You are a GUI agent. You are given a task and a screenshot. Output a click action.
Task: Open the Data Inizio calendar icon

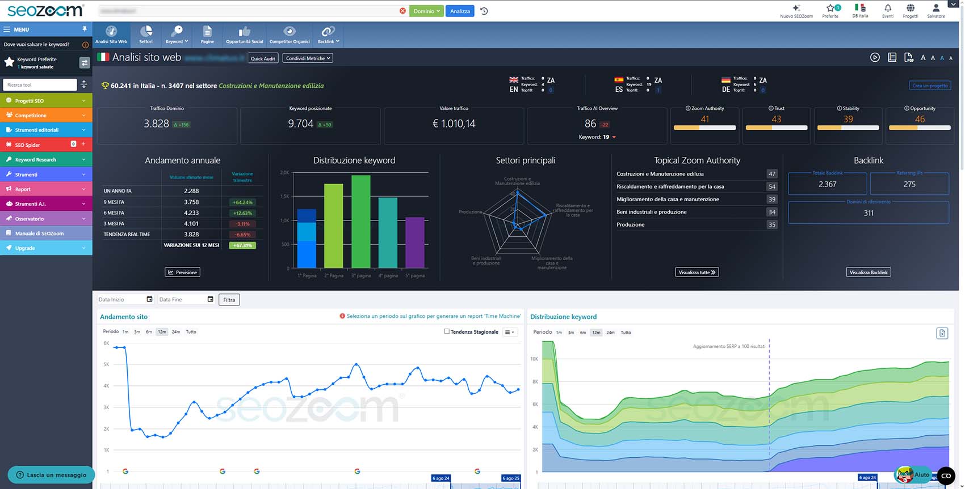click(149, 299)
